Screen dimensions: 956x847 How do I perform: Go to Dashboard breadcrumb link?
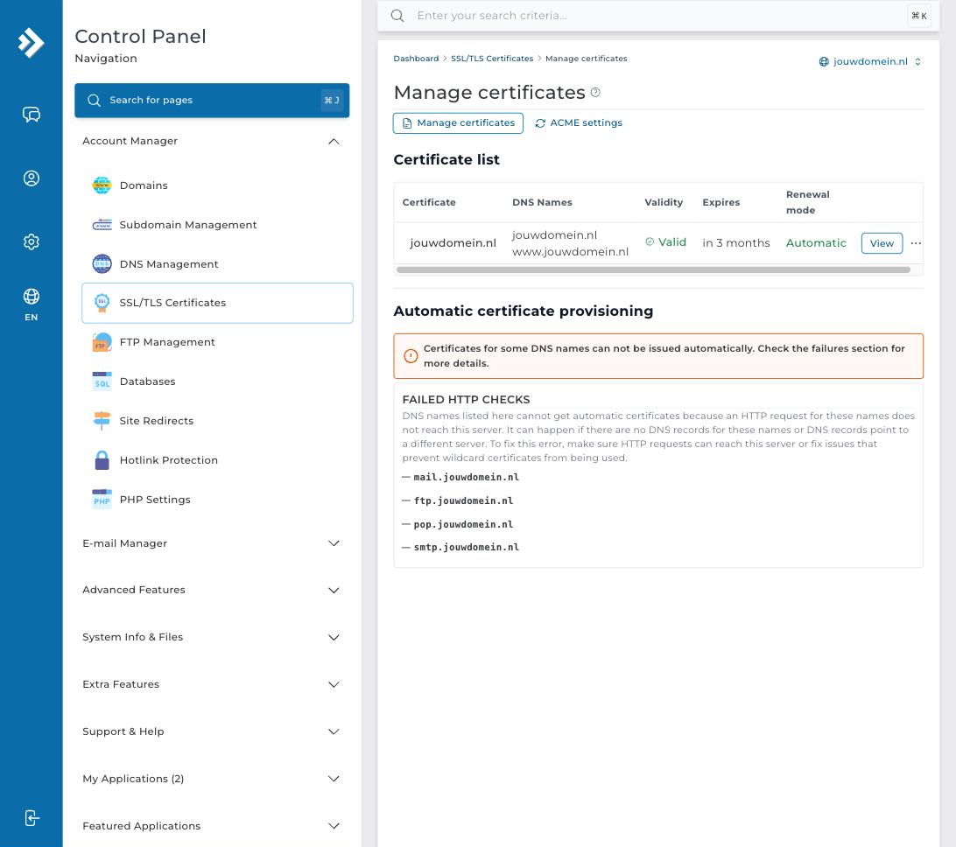click(x=416, y=59)
